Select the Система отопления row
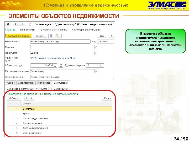Image resolution: width=189 pixels, height=142 pixels. [x=59, y=123]
